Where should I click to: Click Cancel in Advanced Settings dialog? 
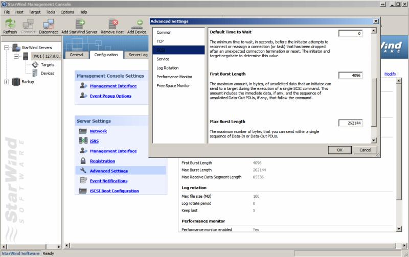click(365, 150)
